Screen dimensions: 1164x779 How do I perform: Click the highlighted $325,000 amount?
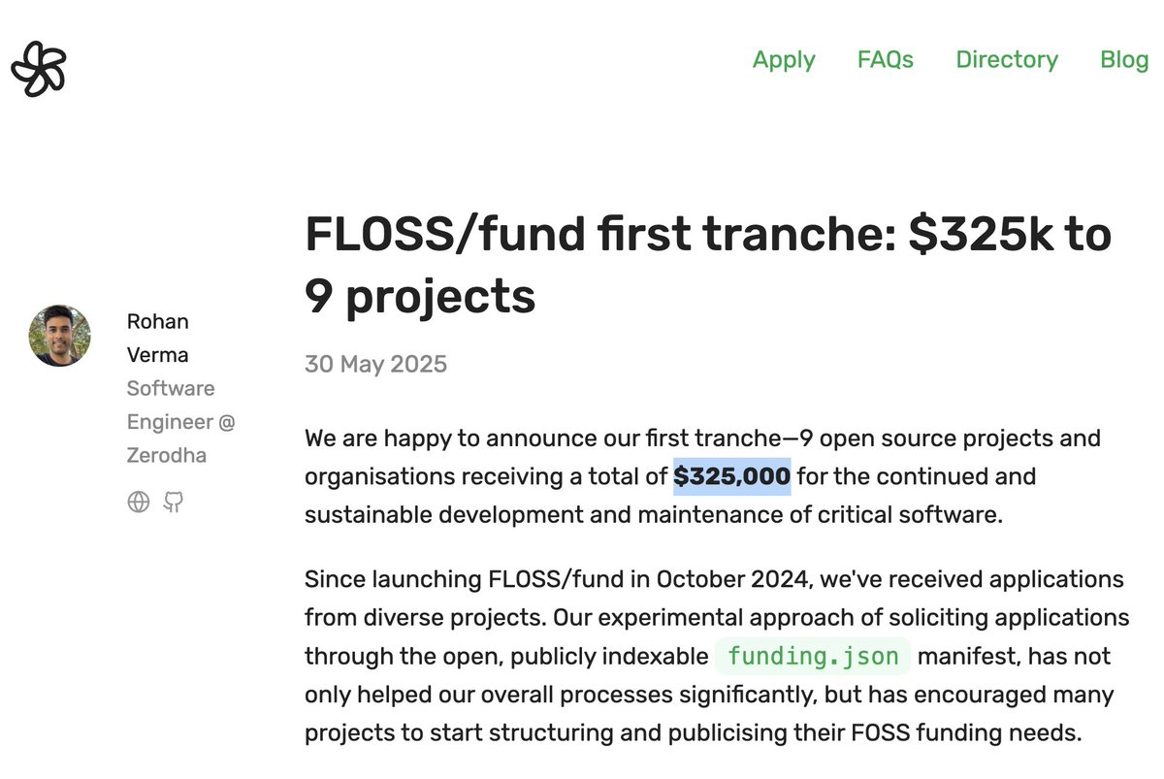pos(732,476)
